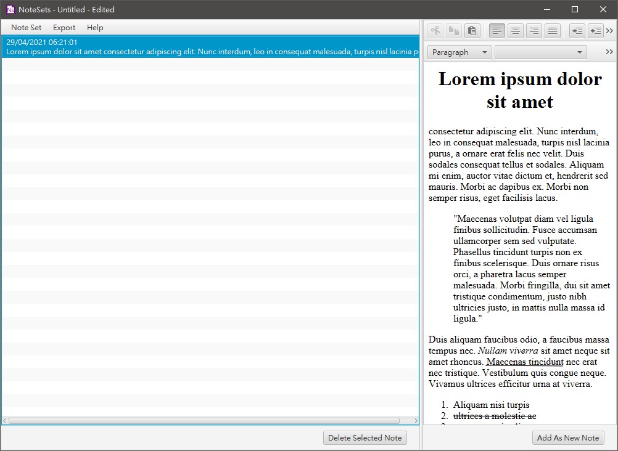The image size is (618, 451).
Task: Open the Paragraph format dropdown
Action: [459, 52]
